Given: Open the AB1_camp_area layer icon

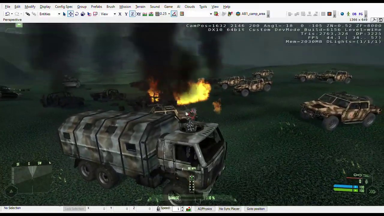Looking at the screenshot, I should pyautogui.click(x=238, y=14).
